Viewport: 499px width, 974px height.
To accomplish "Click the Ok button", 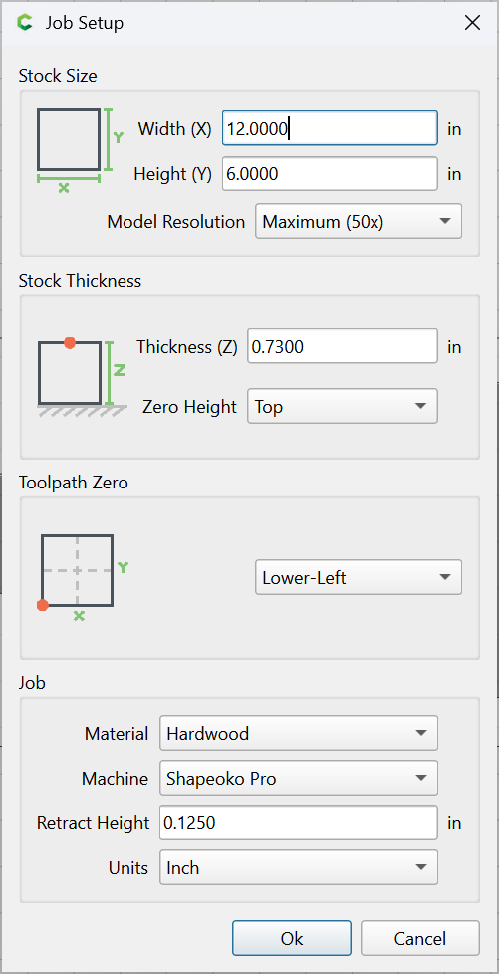I will 292,938.
